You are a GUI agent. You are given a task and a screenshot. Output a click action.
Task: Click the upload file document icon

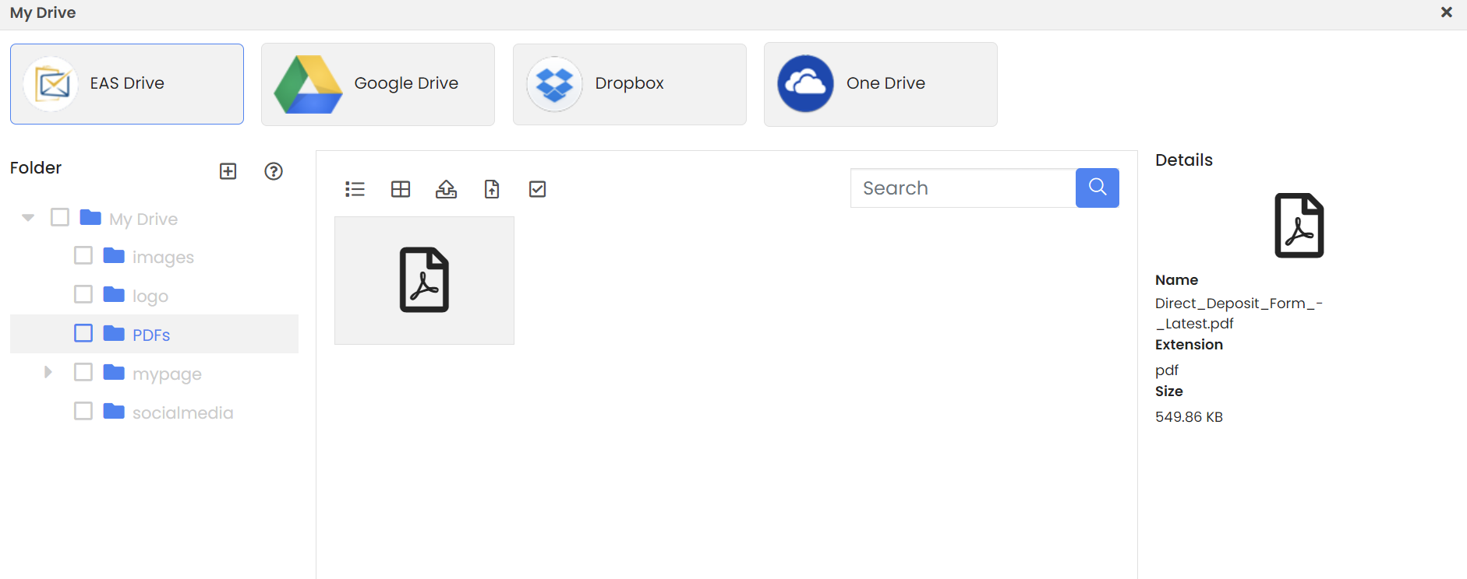click(x=492, y=189)
